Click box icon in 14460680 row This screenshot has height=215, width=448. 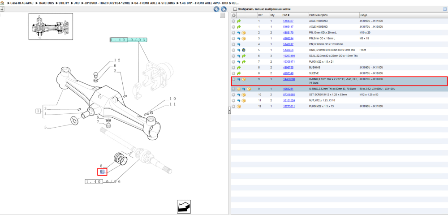(x=244, y=79)
